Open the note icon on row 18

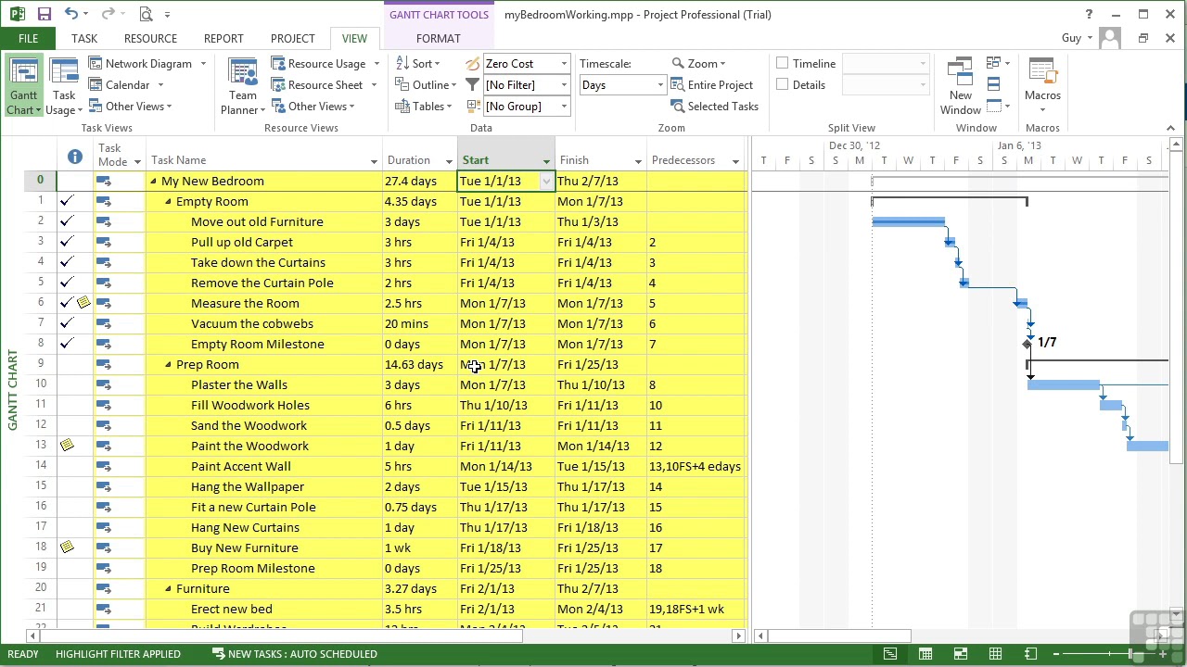pyautogui.click(x=67, y=547)
